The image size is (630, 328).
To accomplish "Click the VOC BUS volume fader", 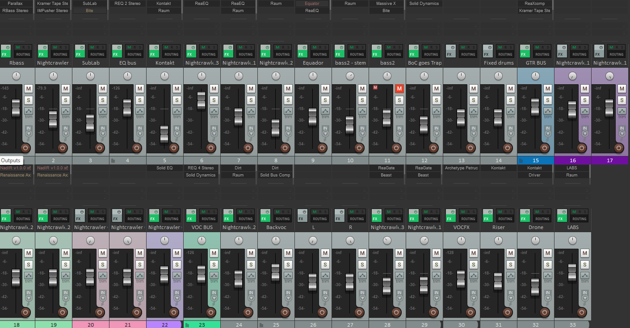I will coord(202,273).
